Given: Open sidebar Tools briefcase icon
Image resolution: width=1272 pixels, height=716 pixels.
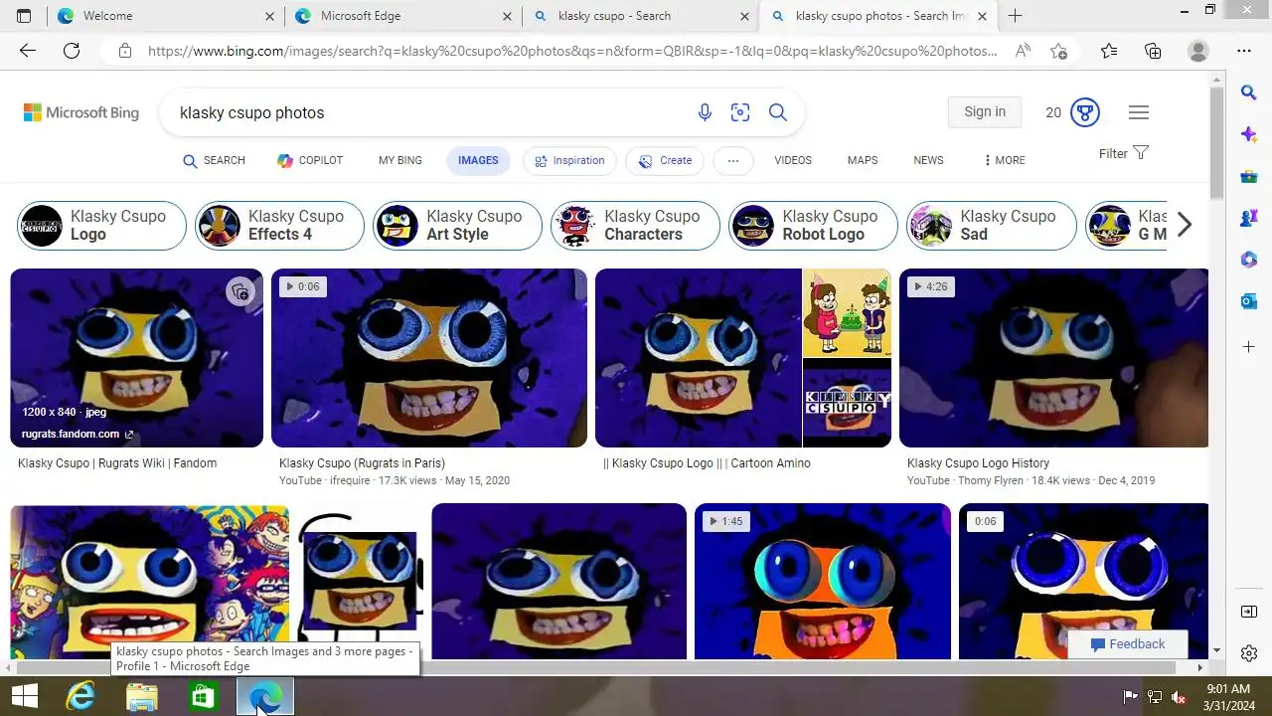Looking at the screenshot, I should [1249, 176].
